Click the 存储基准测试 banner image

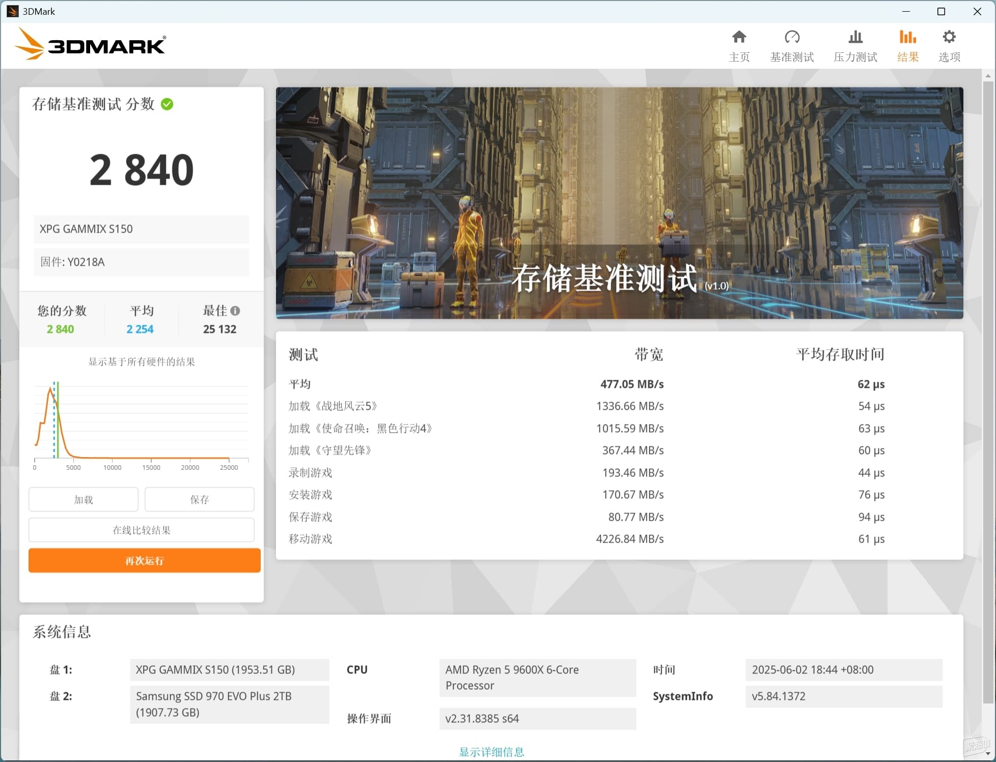[x=619, y=203]
